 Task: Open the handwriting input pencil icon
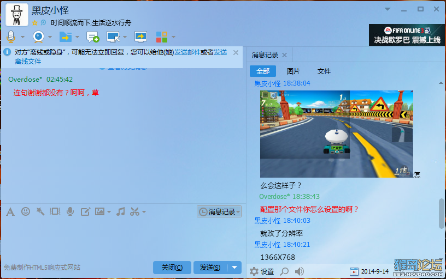pos(85,211)
